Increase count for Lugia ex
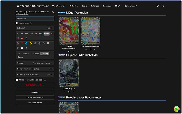 [73, 92]
